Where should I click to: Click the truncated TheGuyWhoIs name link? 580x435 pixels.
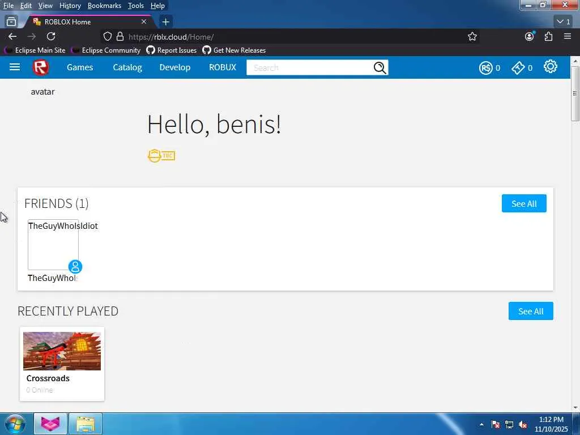click(53, 278)
